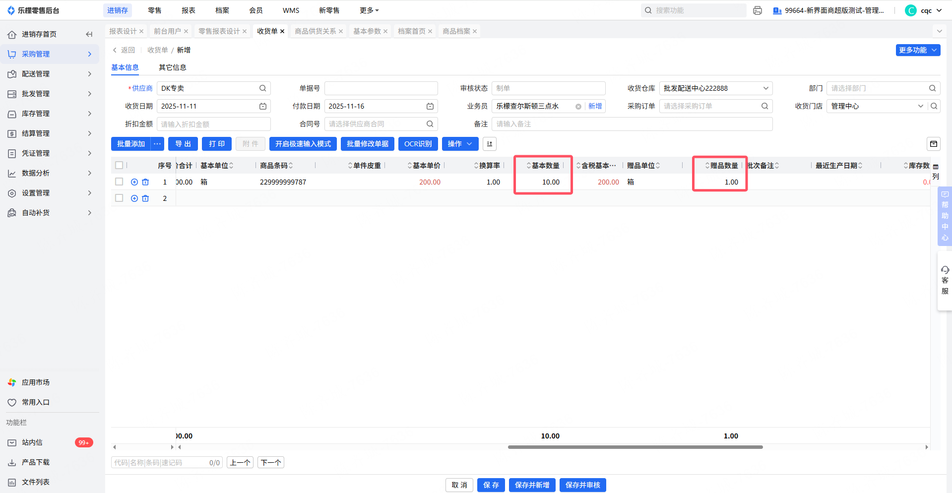Click the 保存并审核 button

582,485
